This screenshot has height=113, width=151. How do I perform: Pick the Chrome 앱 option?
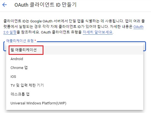[75, 68]
